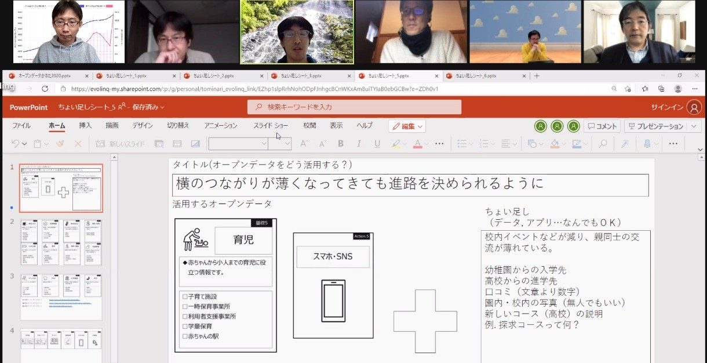Viewport: 707px width, 363px height.
Task: Increase font size with the larger A
Action: [304, 144]
